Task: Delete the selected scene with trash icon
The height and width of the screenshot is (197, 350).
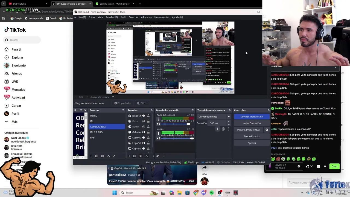Action: click(96, 156)
